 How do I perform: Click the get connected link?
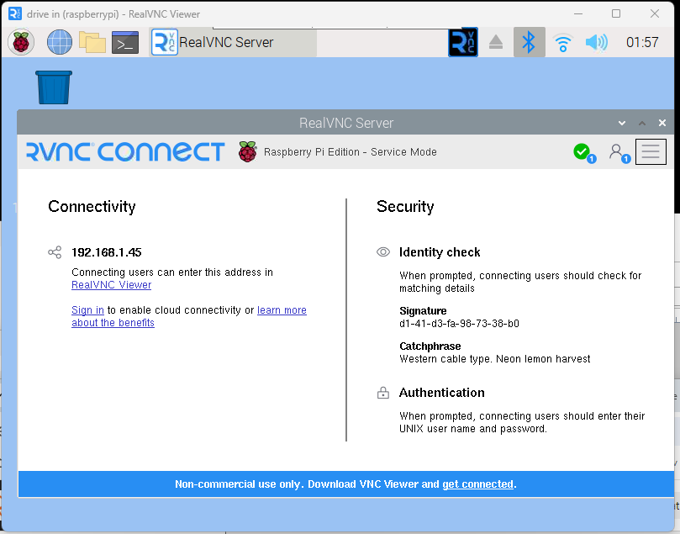477,484
